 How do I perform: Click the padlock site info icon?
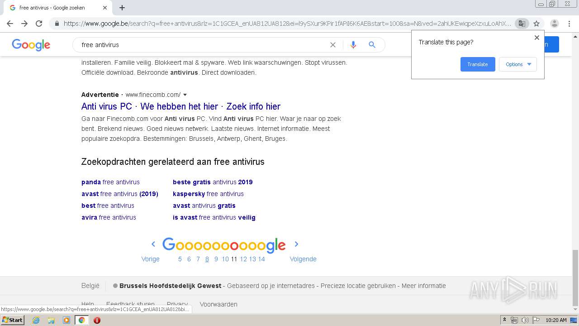coord(57,24)
